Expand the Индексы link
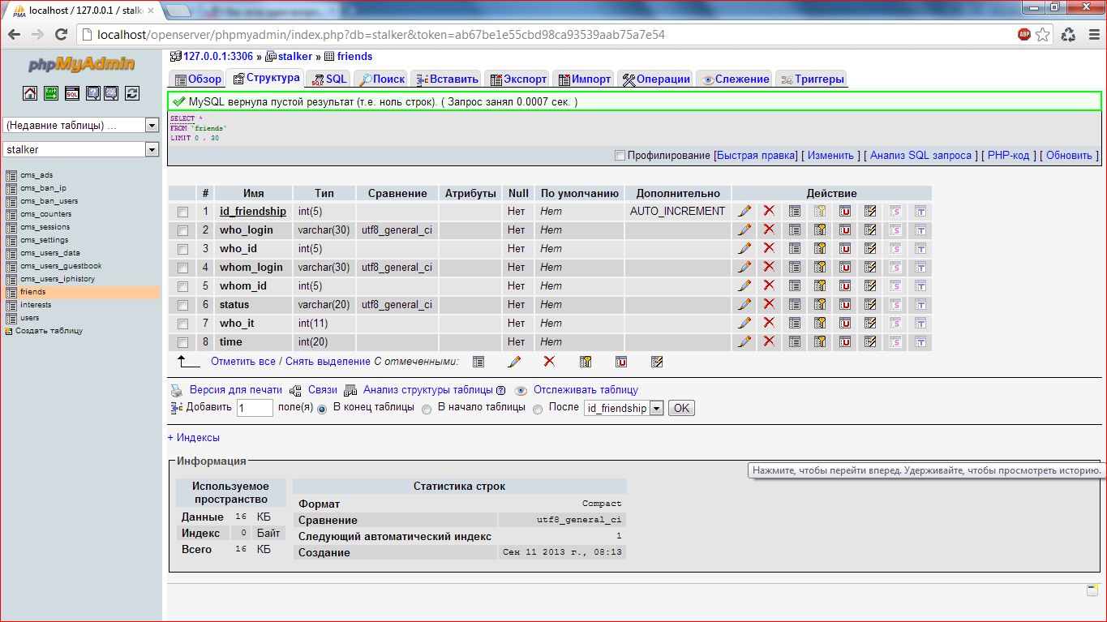The height and width of the screenshot is (622, 1107). [x=194, y=437]
